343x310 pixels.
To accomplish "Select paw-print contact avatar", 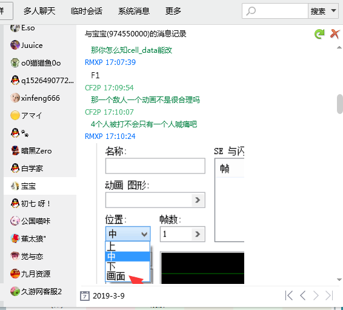I will point(15,133).
